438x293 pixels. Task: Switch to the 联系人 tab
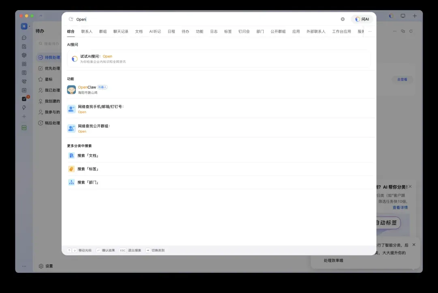tap(87, 32)
